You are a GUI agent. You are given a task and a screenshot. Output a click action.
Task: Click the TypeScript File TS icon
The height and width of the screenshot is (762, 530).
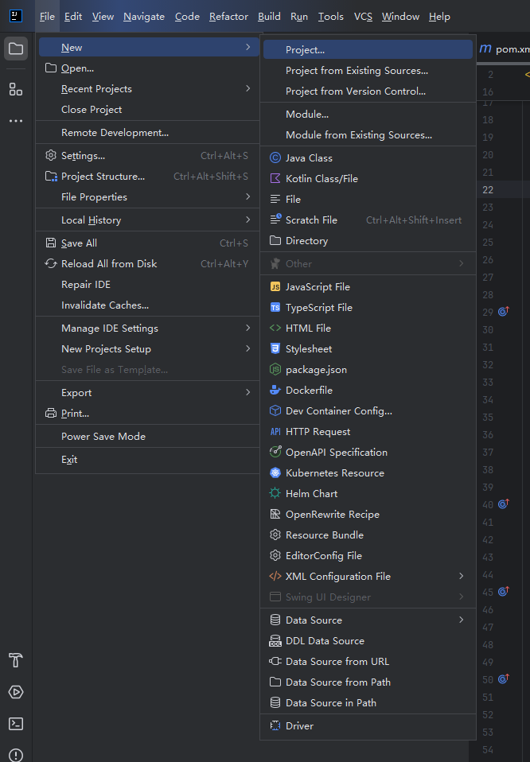(x=275, y=308)
